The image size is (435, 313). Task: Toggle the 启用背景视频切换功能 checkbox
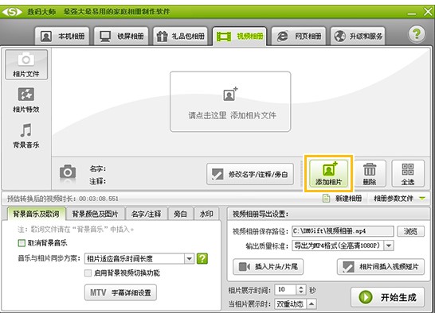click(x=88, y=273)
